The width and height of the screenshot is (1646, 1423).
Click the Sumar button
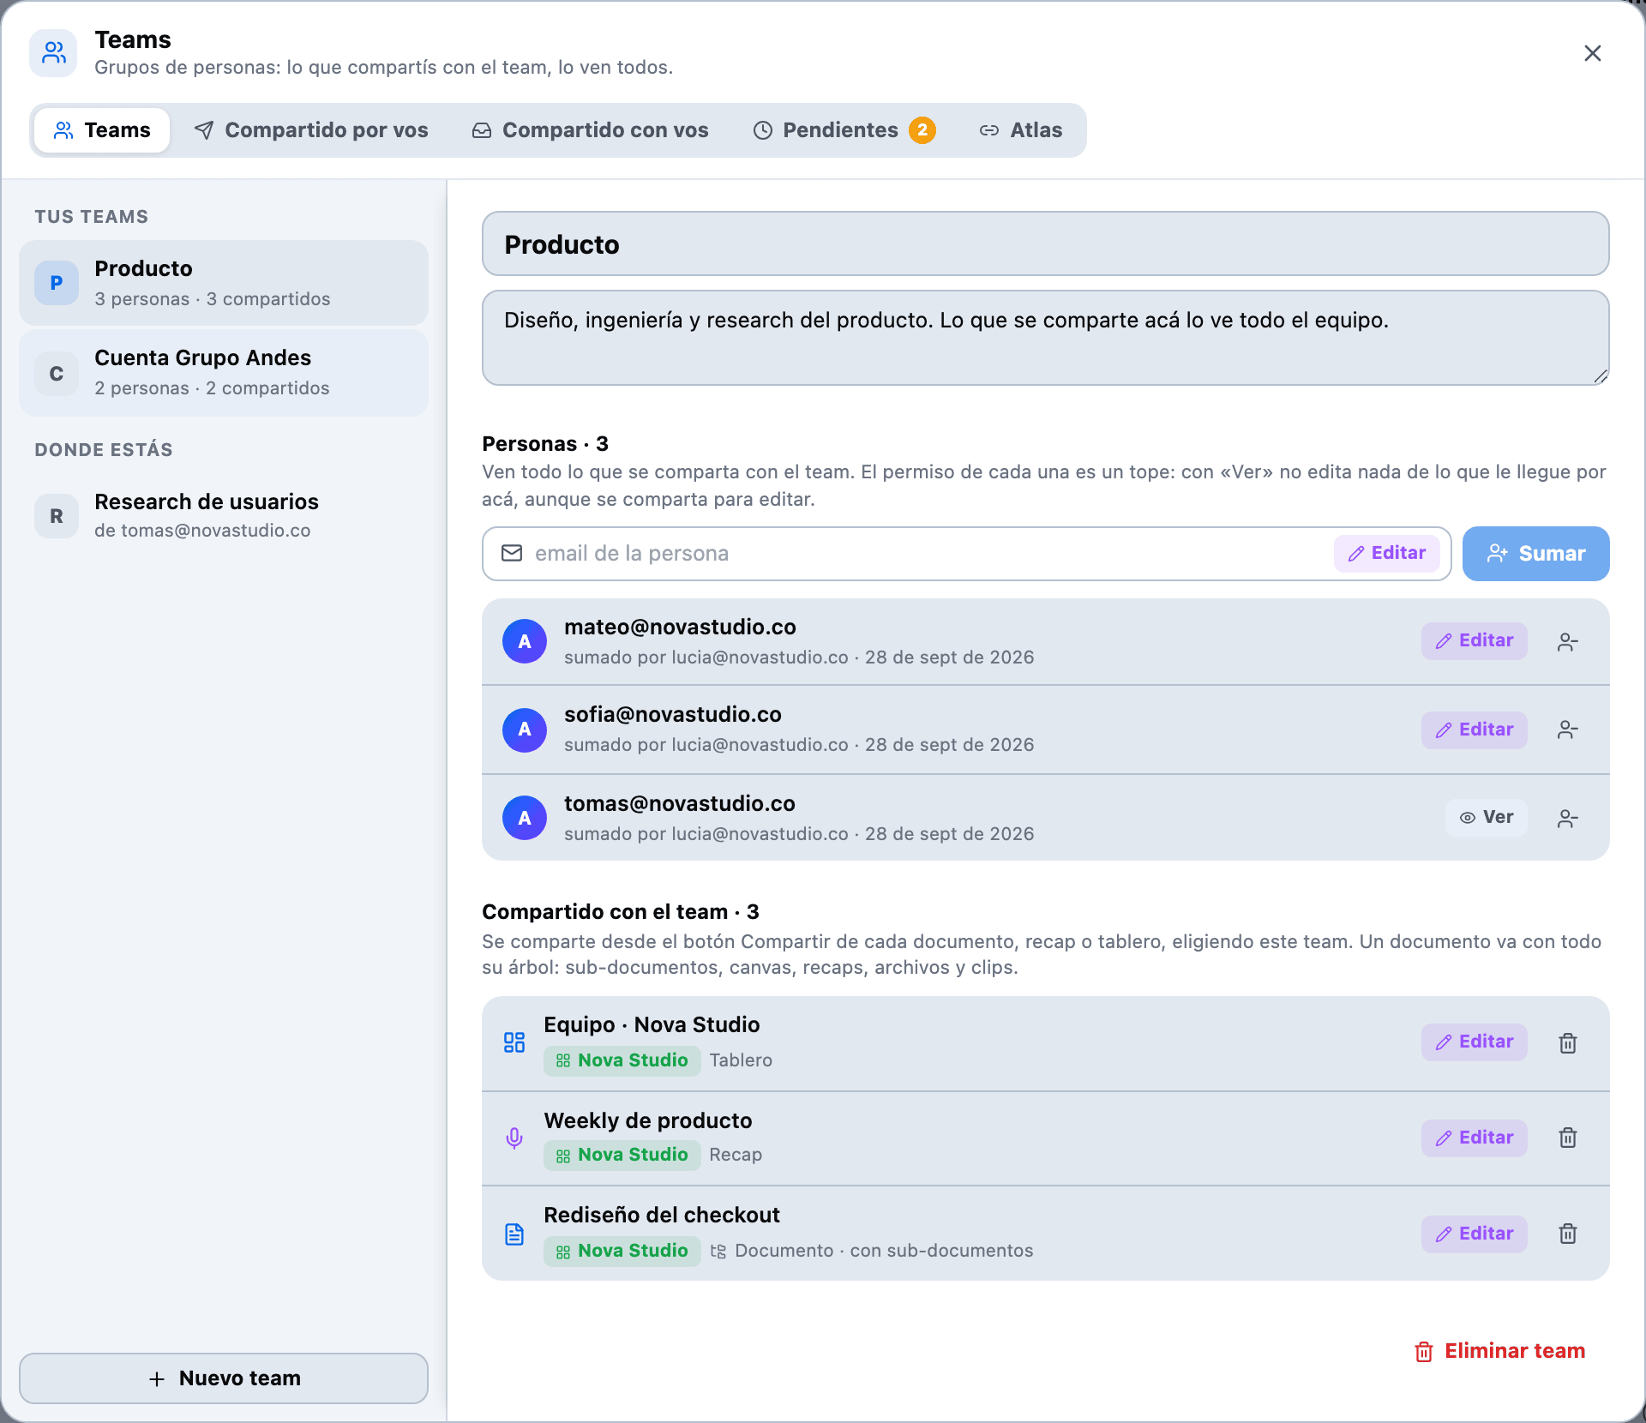click(1535, 554)
